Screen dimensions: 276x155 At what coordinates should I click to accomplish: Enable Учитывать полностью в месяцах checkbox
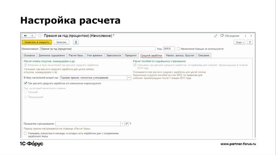(x=25, y=133)
